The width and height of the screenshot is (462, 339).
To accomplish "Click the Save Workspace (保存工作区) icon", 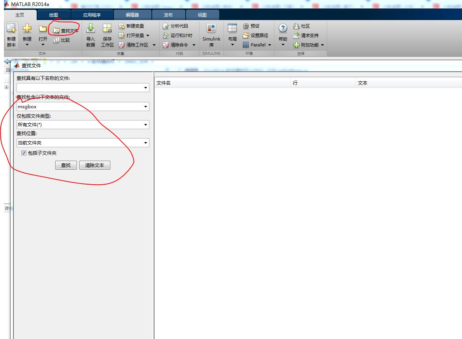I will point(107,28).
